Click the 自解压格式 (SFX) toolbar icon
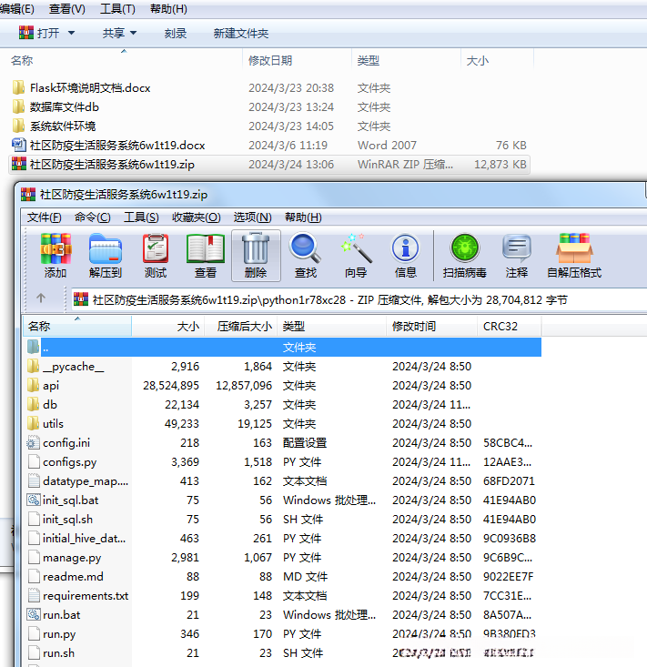This screenshot has width=647, height=667. [x=574, y=248]
